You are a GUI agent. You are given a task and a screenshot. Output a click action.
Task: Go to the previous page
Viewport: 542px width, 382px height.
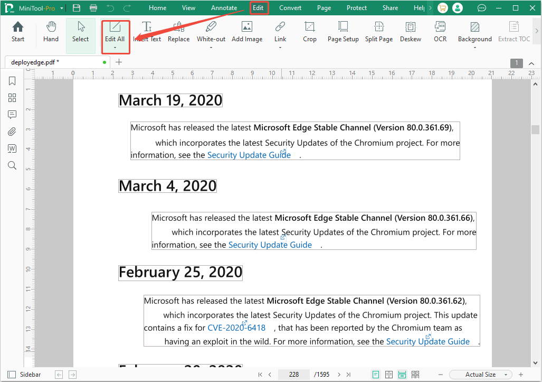point(270,375)
